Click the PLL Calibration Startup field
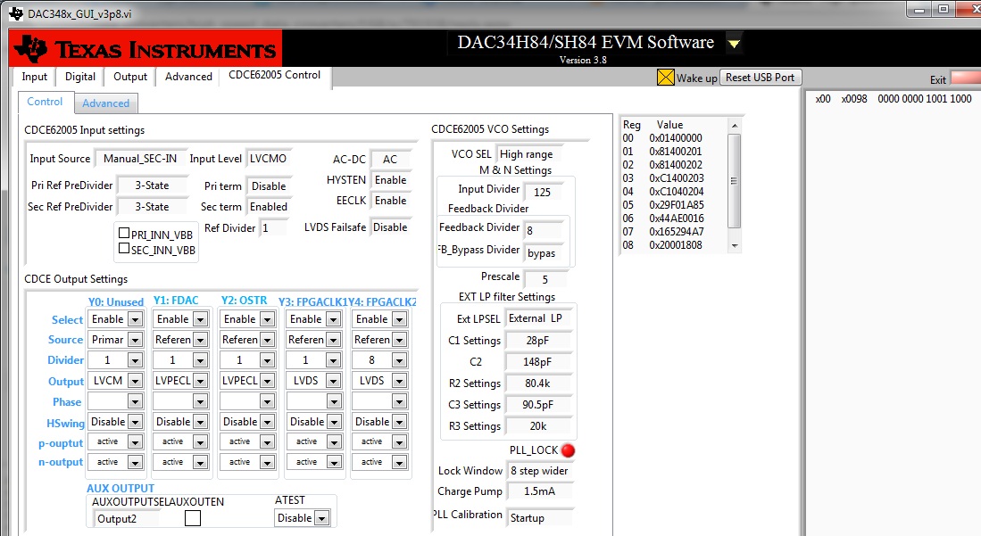This screenshot has height=536, width=981. [540, 518]
